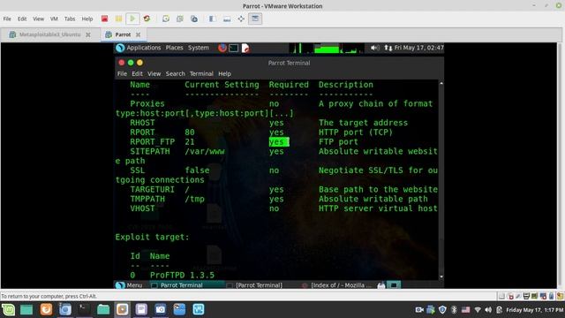This screenshot has height=318, width=565.
Task: Click the ProFTPD 1.3.5 target text
Action: tap(182, 275)
